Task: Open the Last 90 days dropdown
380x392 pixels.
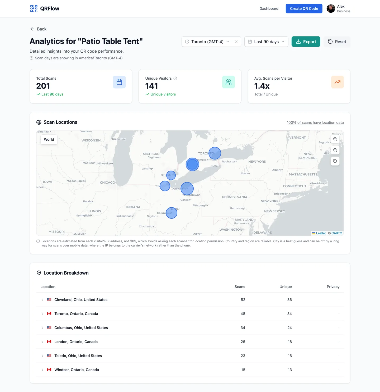Action: [x=266, y=42]
